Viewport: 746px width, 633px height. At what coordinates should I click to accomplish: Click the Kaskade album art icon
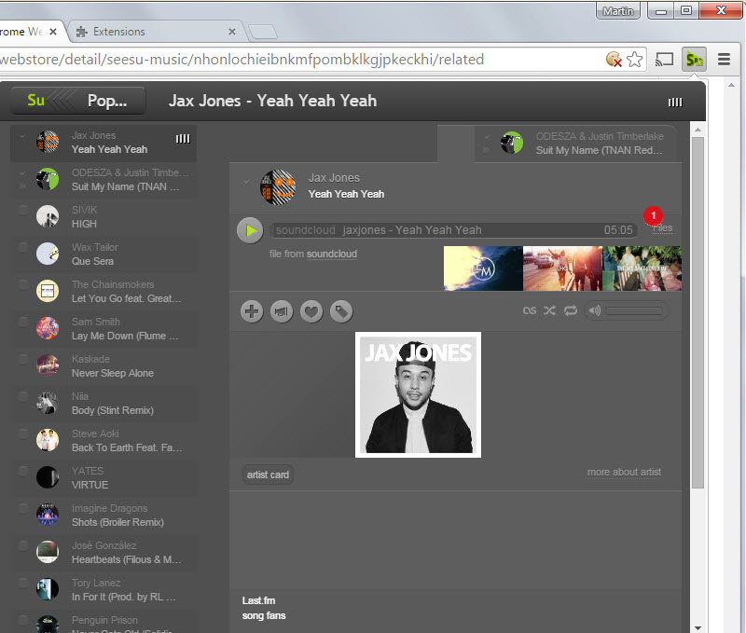(48, 365)
